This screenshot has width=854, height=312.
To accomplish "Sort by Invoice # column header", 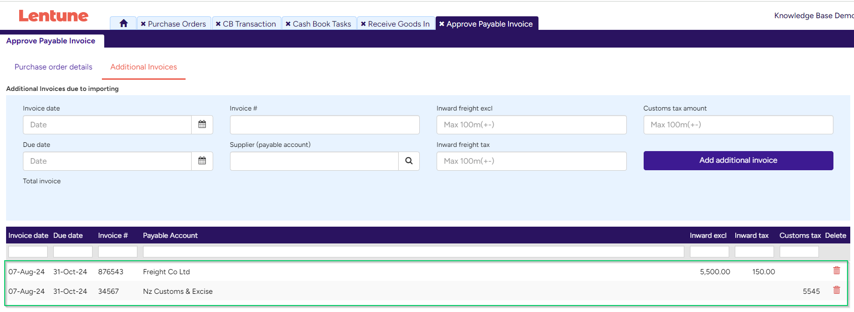I will click(113, 236).
